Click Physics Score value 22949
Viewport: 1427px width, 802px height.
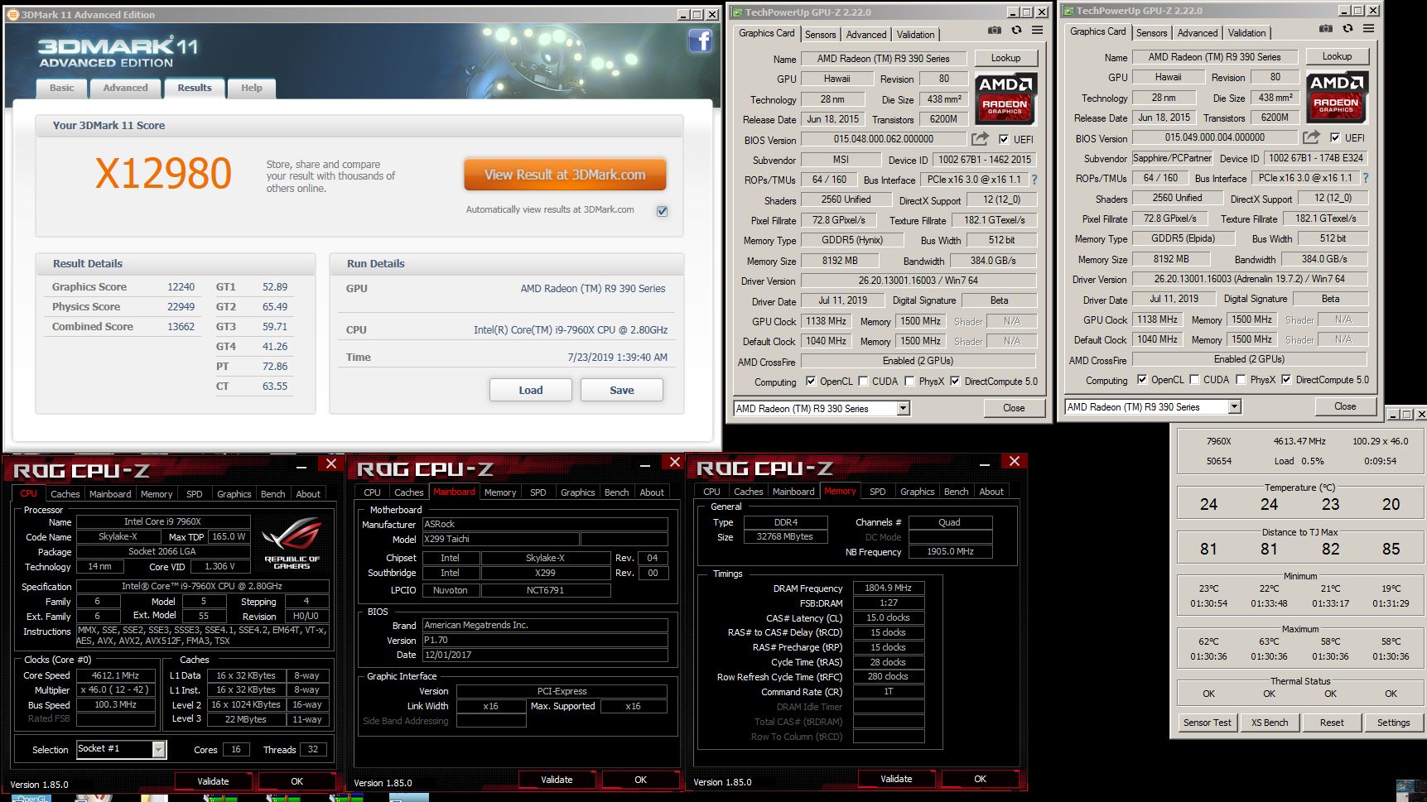(x=181, y=307)
